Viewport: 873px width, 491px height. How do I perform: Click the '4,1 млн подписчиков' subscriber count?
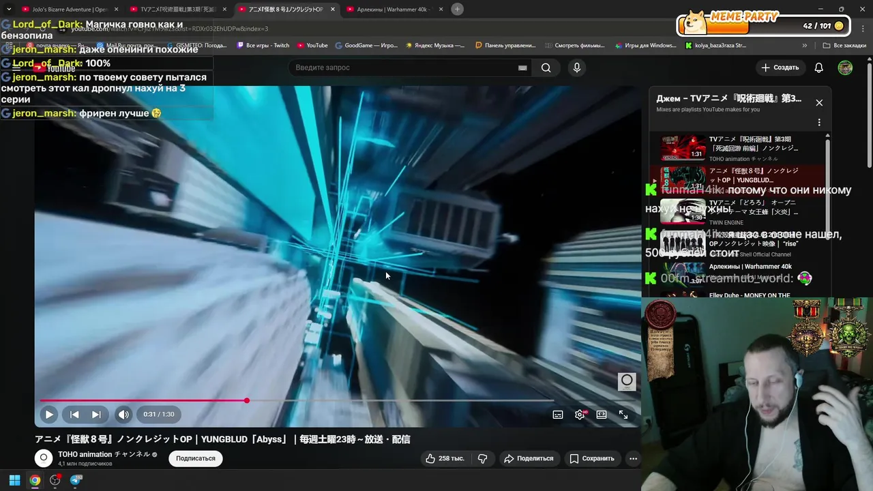85,464
